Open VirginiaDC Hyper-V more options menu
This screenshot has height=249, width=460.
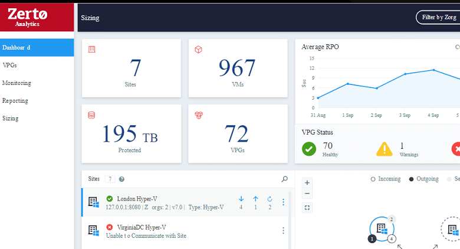pyautogui.click(x=283, y=231)
